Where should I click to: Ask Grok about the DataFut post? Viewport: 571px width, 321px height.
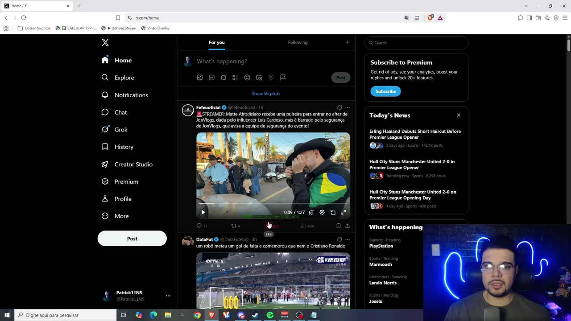(x=339, y=239)
